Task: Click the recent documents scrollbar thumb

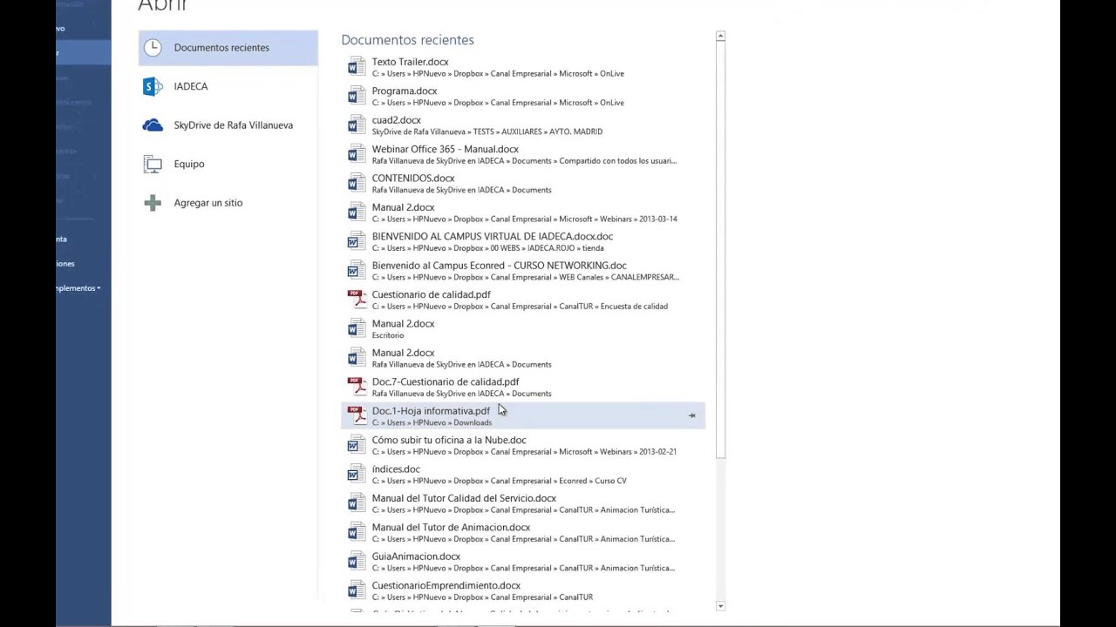Action: (x=720, y=249)
